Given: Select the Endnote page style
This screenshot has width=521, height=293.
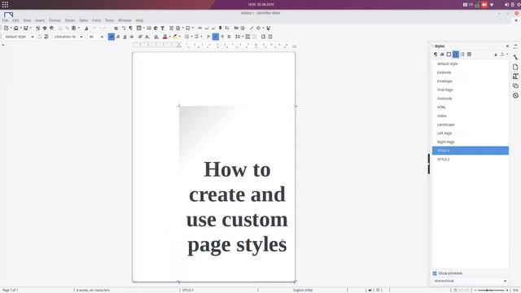Looking at the screenshot, I should click(471, 72).
